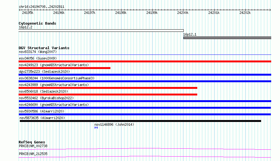Open PRKCB|NM_212535 transcript label
280x161 pixels.
click(33, 154)
